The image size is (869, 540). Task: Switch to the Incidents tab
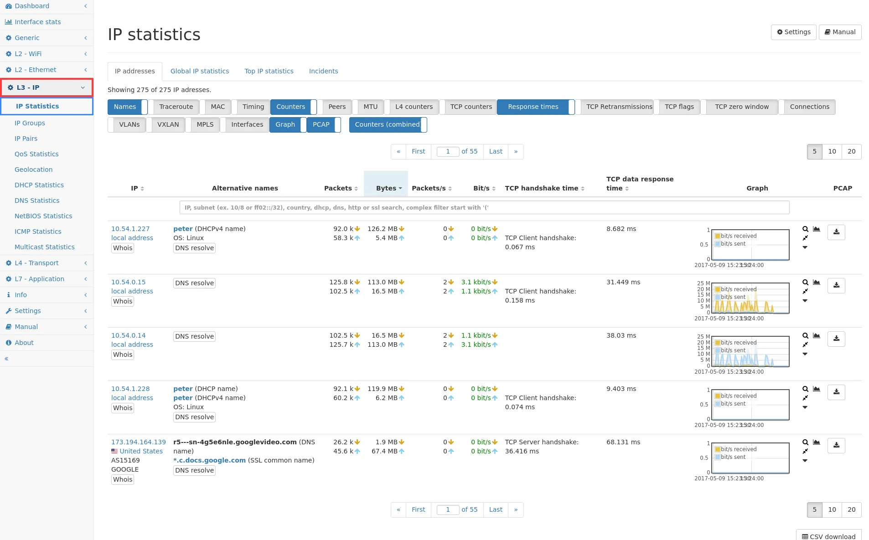pyautogui.click(x=323, y=71)
